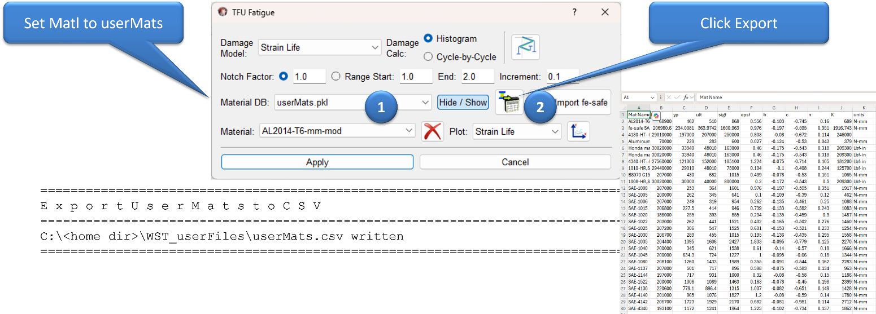The width and height of the screenshot is (876, 314).
Task: Click the dialog help question mark
Action: 574,12
